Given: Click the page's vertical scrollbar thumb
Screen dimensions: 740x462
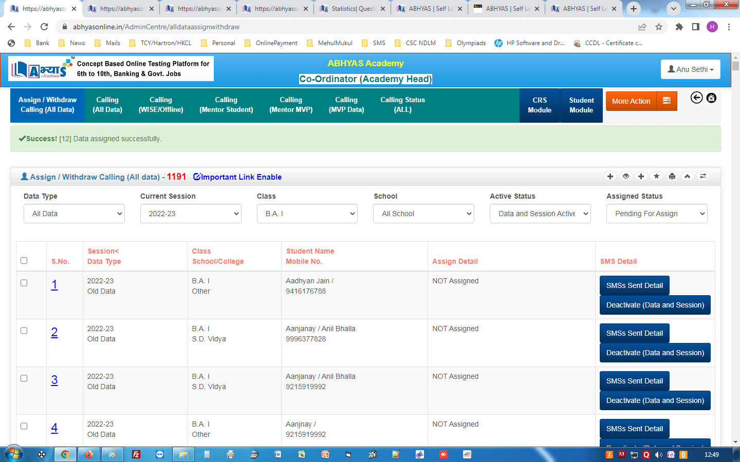Looking at the screenshot, I should 735,66.
